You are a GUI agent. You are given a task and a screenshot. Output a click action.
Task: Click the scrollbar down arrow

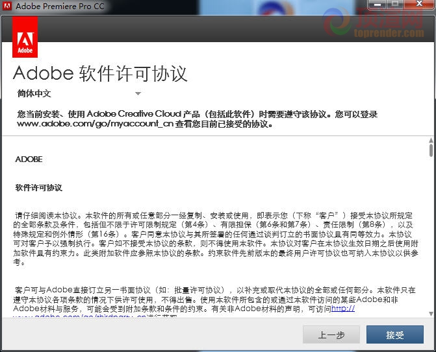pos(431,314)
